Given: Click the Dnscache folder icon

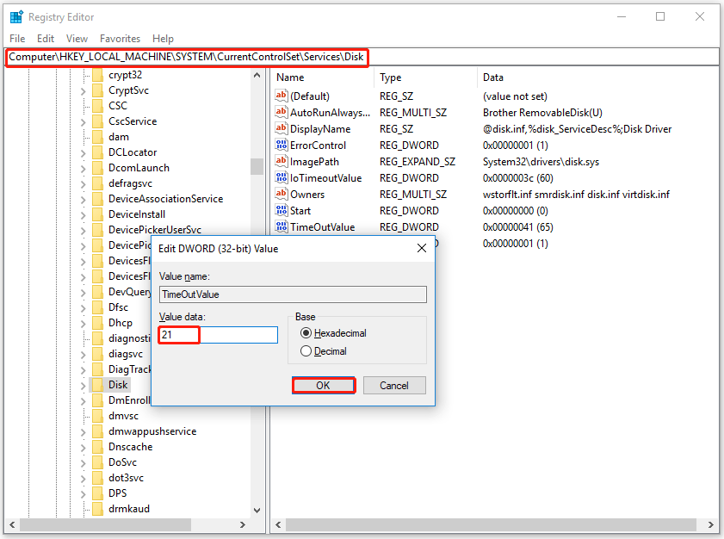Looking at the screenshot, I should click(x=97, y=447).
